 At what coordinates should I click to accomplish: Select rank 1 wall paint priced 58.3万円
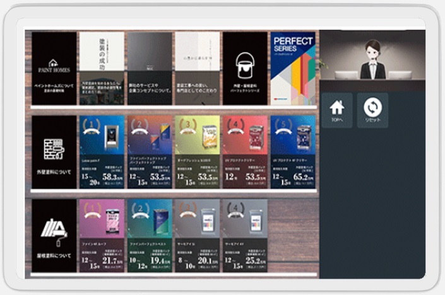pyautogui.click(x=102, y=153)
